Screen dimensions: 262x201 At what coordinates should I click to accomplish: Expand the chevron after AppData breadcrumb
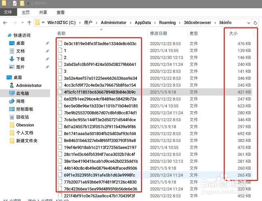tap(155, 23)
